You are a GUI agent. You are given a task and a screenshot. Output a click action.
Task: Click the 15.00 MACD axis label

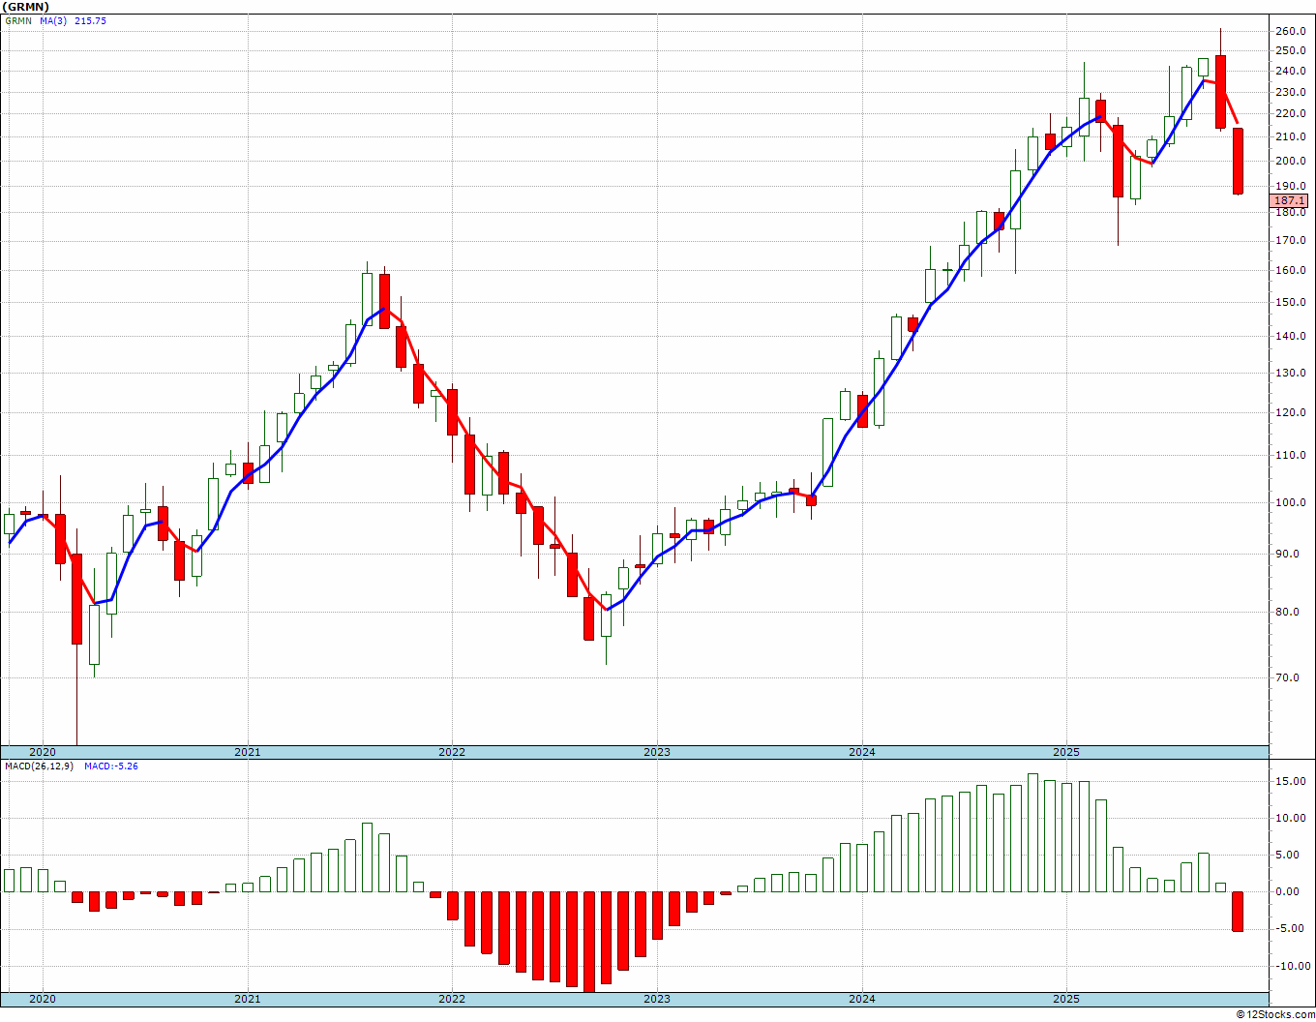click(1291, 782)
